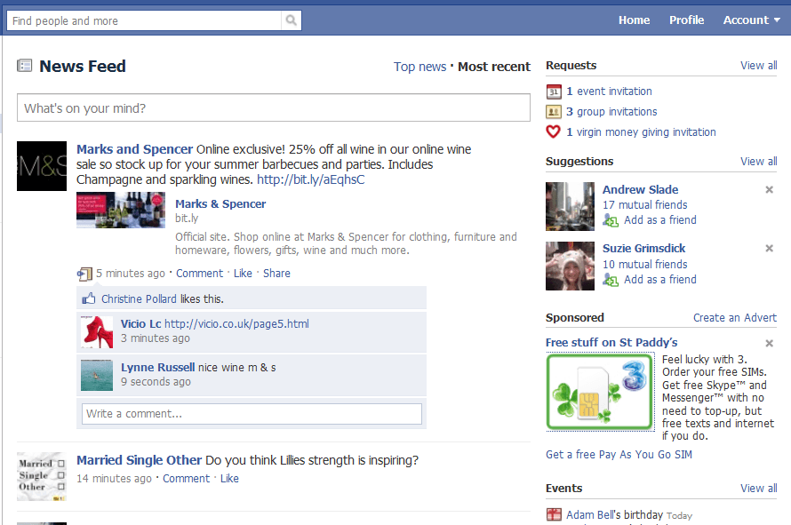This screenshot has height=525, width=791.
Task: Open the bit.ly/aEqhsC link in the post
Action: click(311, 179)
